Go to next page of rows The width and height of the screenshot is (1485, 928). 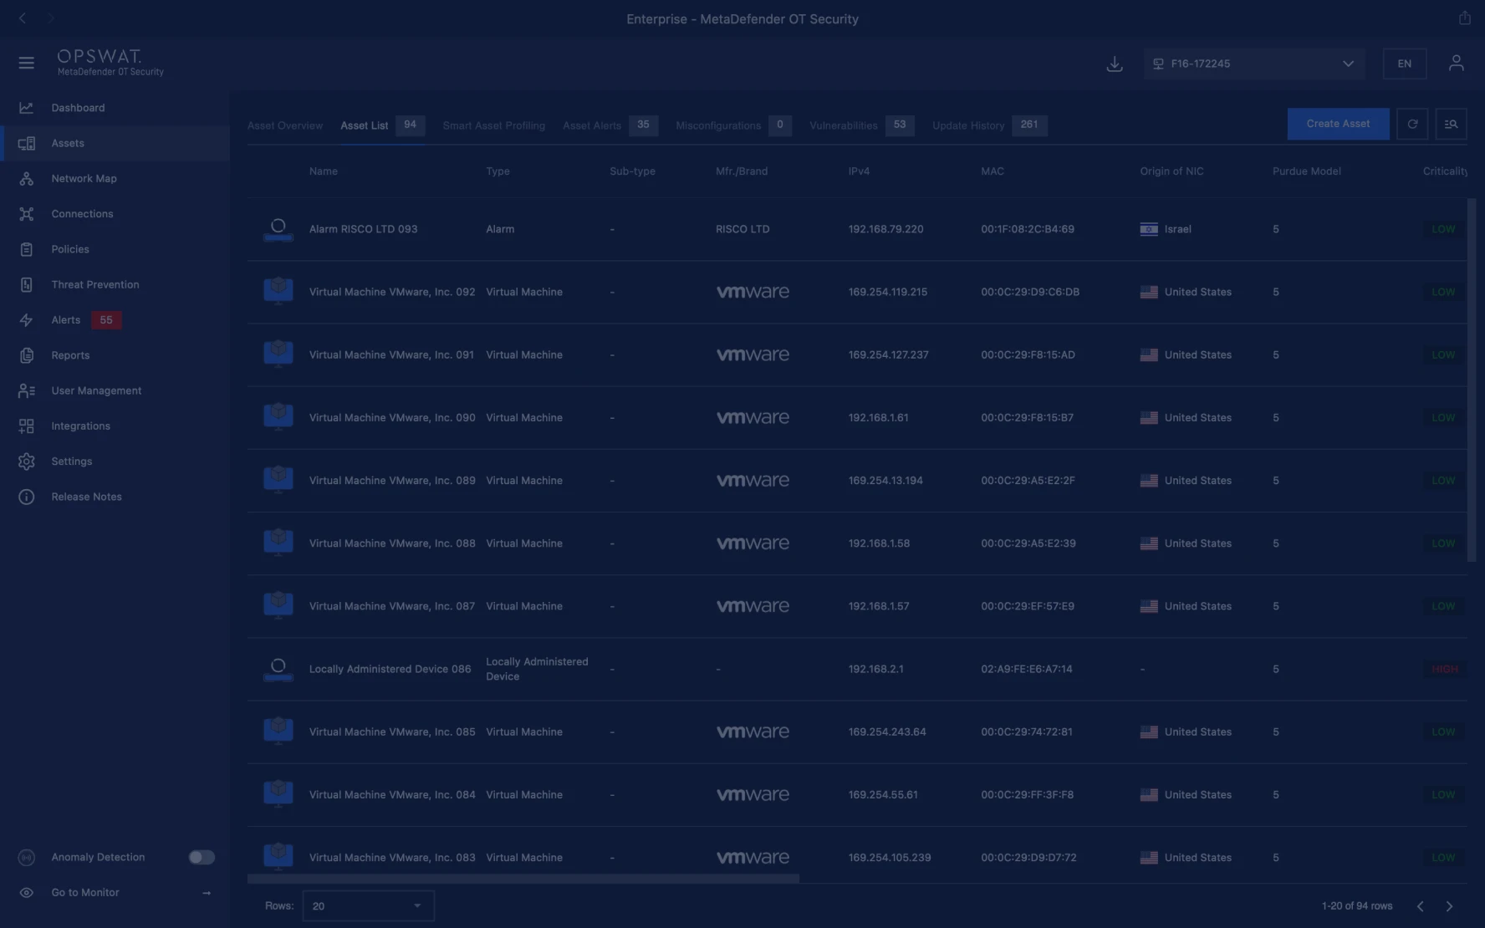tap(1449, 906)
